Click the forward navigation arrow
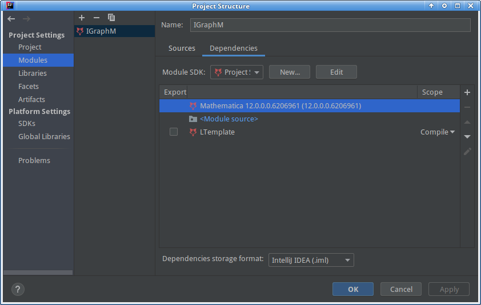The width and height of the screenshot is (481, 305). pyautogui.click(x=26, y=19)
